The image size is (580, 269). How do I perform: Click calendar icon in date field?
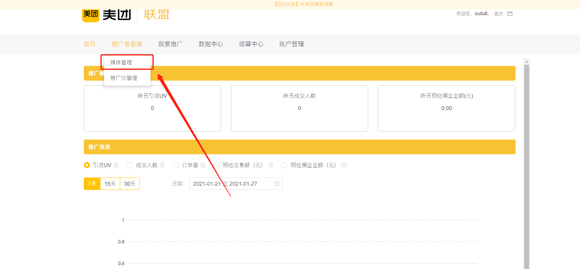click(277, 184)
